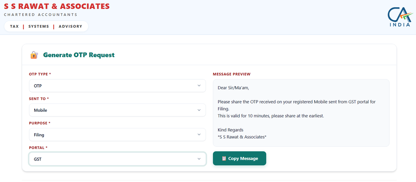The width and height of the screenshot is (416, 182).
Task: Click the CHARTERED ACCOUNTANTS subtitle
Action: click(41, 15)
